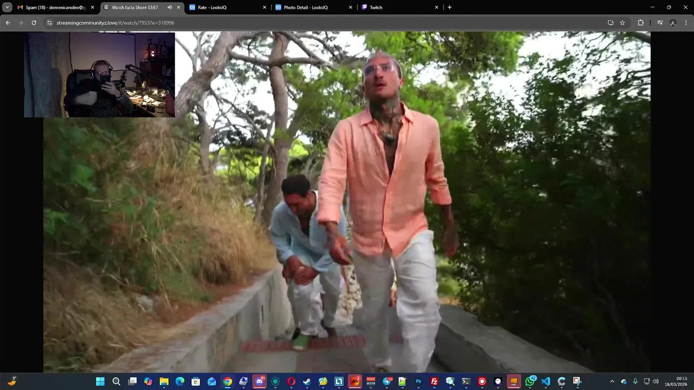Close the Twitch tab

click(x=436, y=8)
